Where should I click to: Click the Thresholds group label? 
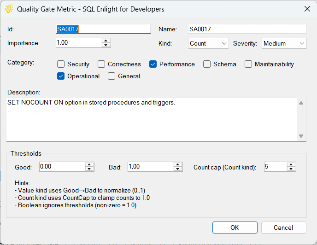[26, 154]
